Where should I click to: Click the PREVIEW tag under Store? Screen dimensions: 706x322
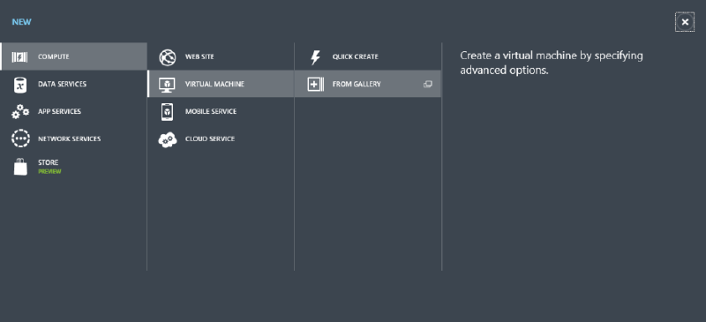point(49,171)
